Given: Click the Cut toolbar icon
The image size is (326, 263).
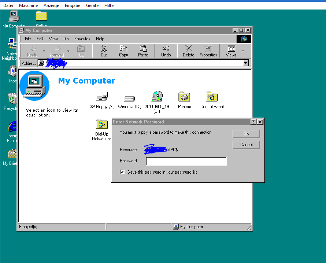Looking at the screenshot, I should (x=104, y=51).
